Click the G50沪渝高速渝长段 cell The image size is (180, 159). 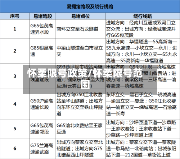[x=43, y=104]
